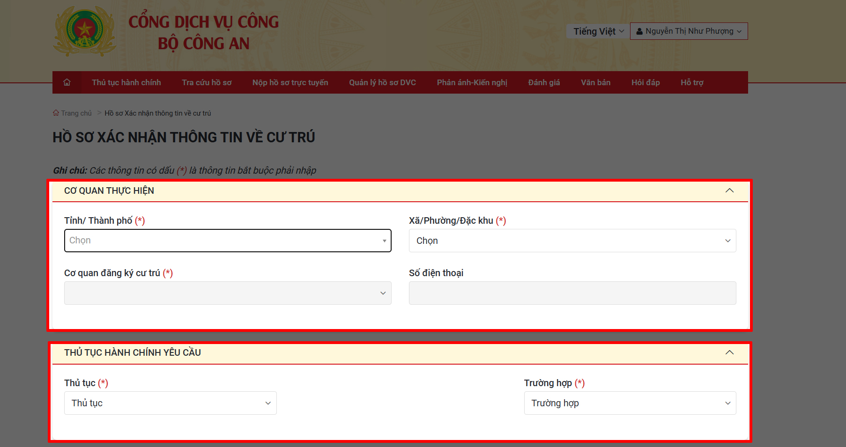This screenshot has height=447, width=846.
Task: Open the Thủ tục hành chính menu
Action: tap(126, 82)
